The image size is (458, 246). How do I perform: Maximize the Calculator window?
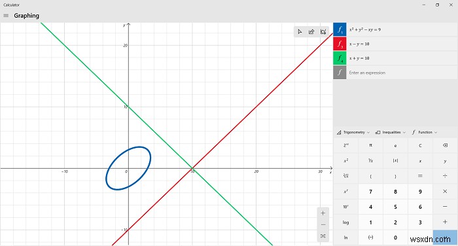(x=437, y=5)
